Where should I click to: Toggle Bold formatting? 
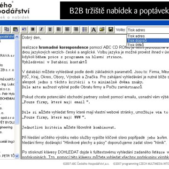[33, 30]
